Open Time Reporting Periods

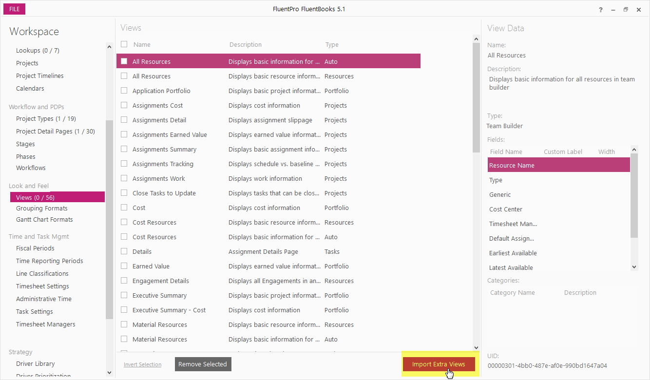(50, 261)
